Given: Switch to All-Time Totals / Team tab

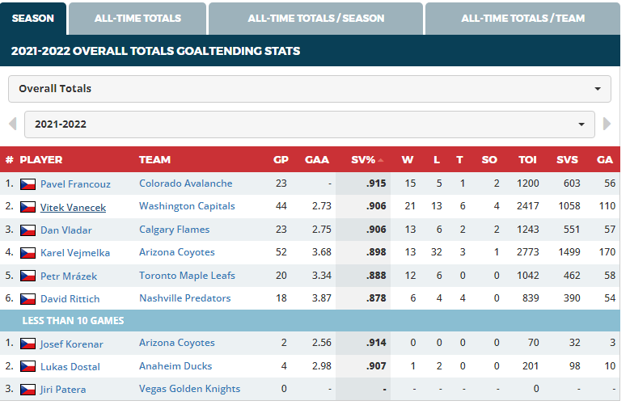Looking at the screenshot, I should tap(522, 18).
